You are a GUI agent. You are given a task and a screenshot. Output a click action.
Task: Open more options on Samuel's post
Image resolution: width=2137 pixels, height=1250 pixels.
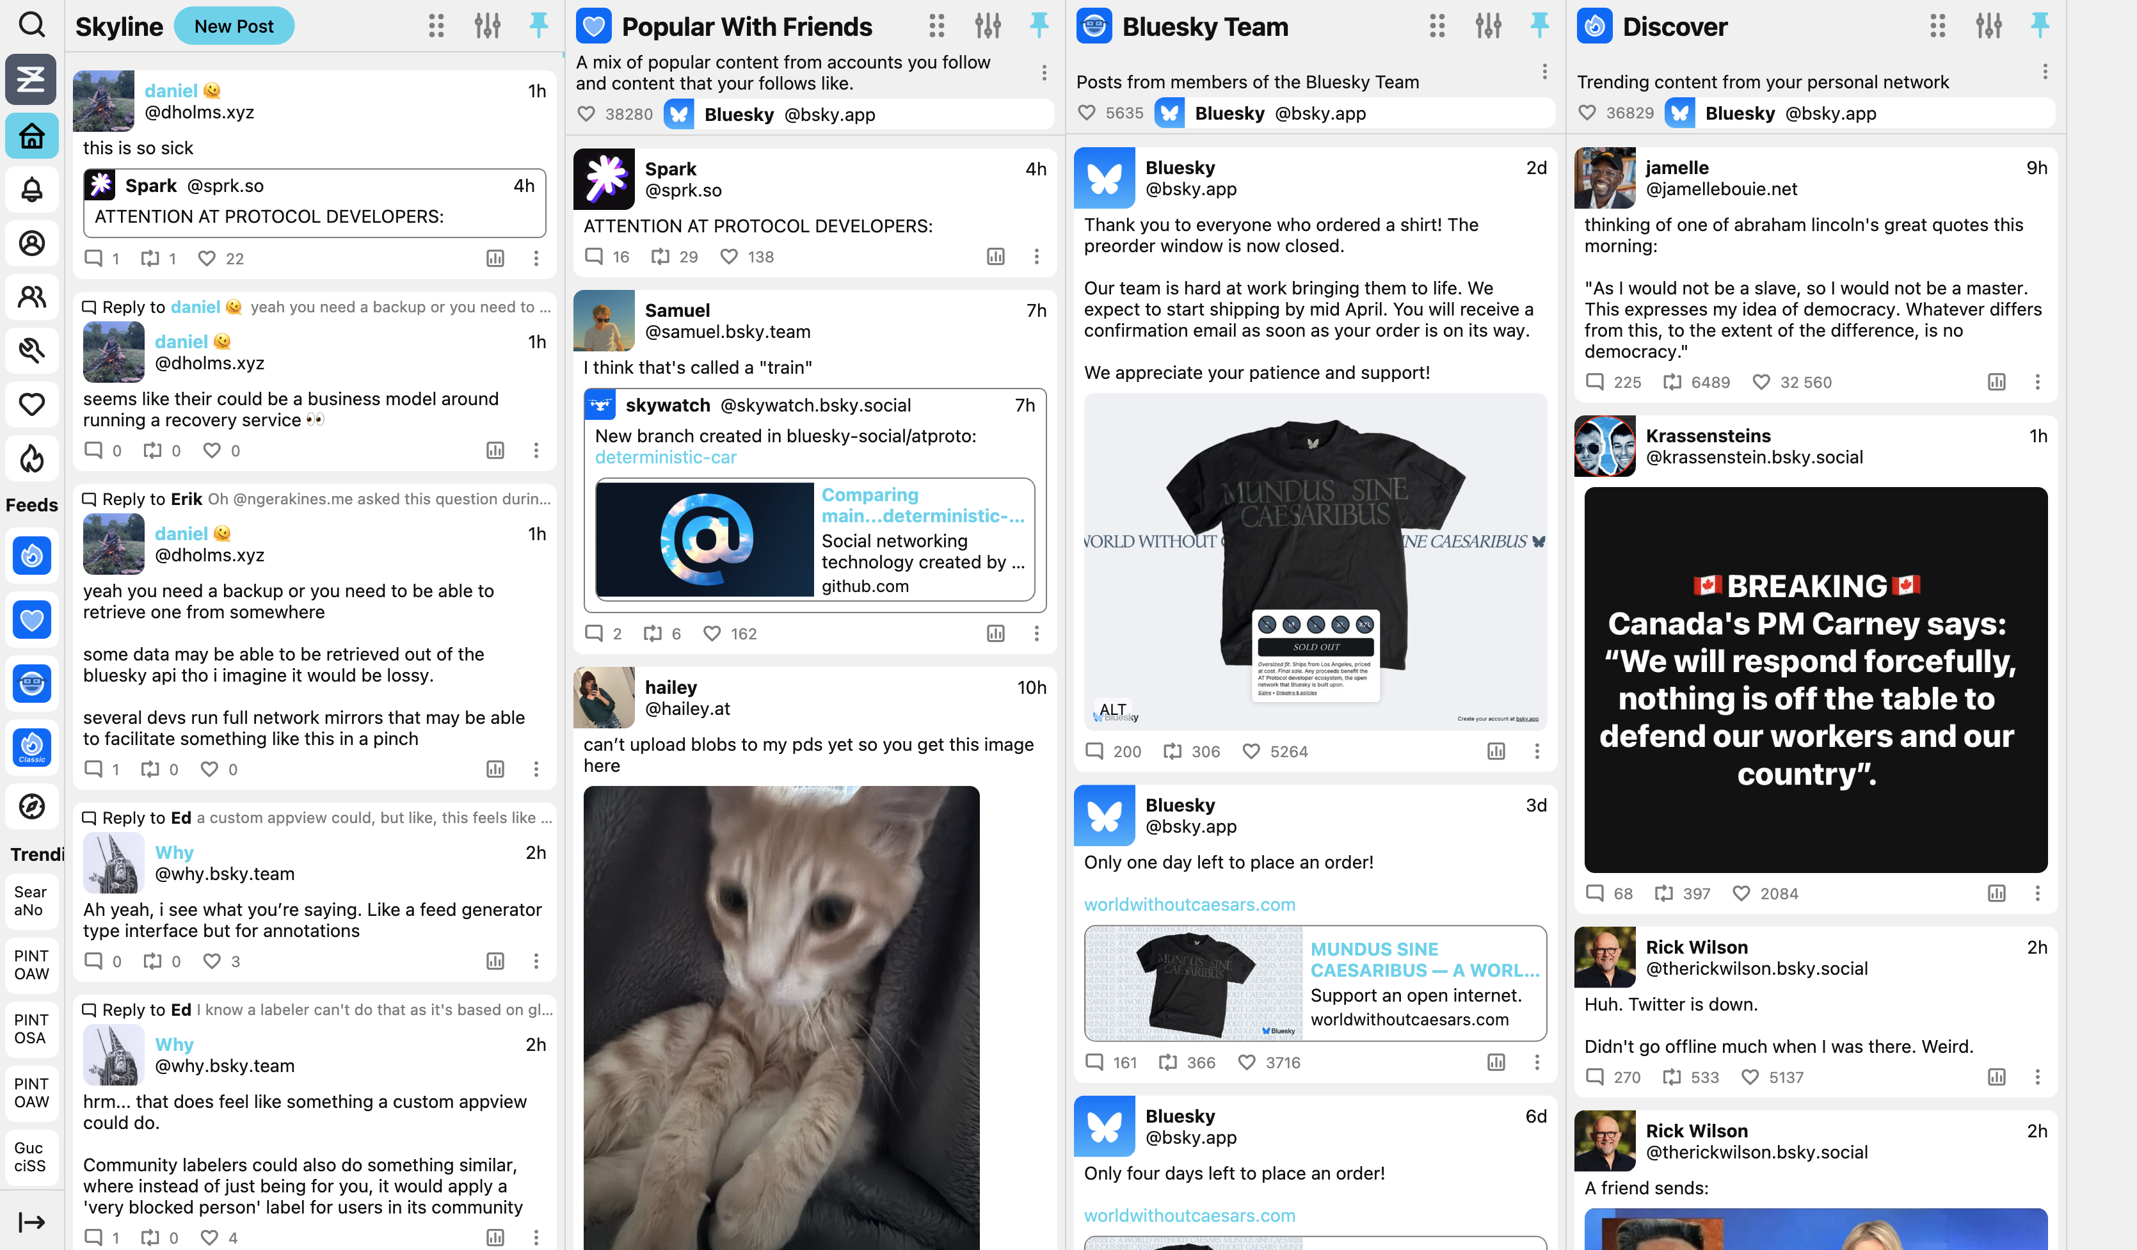tap(1036, 634)
